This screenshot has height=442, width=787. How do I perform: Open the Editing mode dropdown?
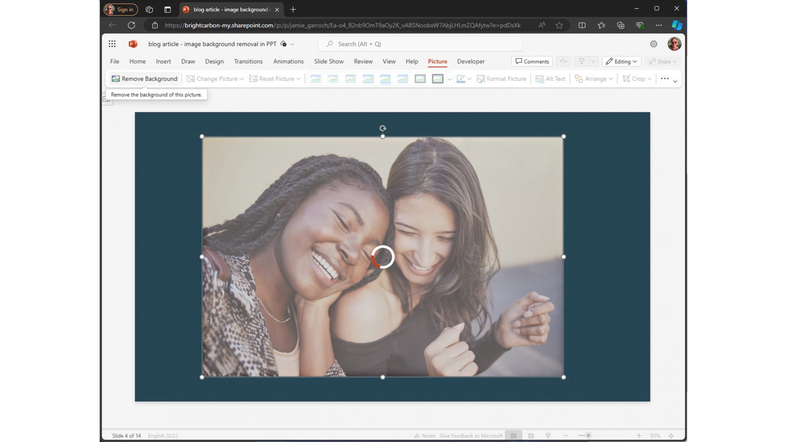click(621, 61)
